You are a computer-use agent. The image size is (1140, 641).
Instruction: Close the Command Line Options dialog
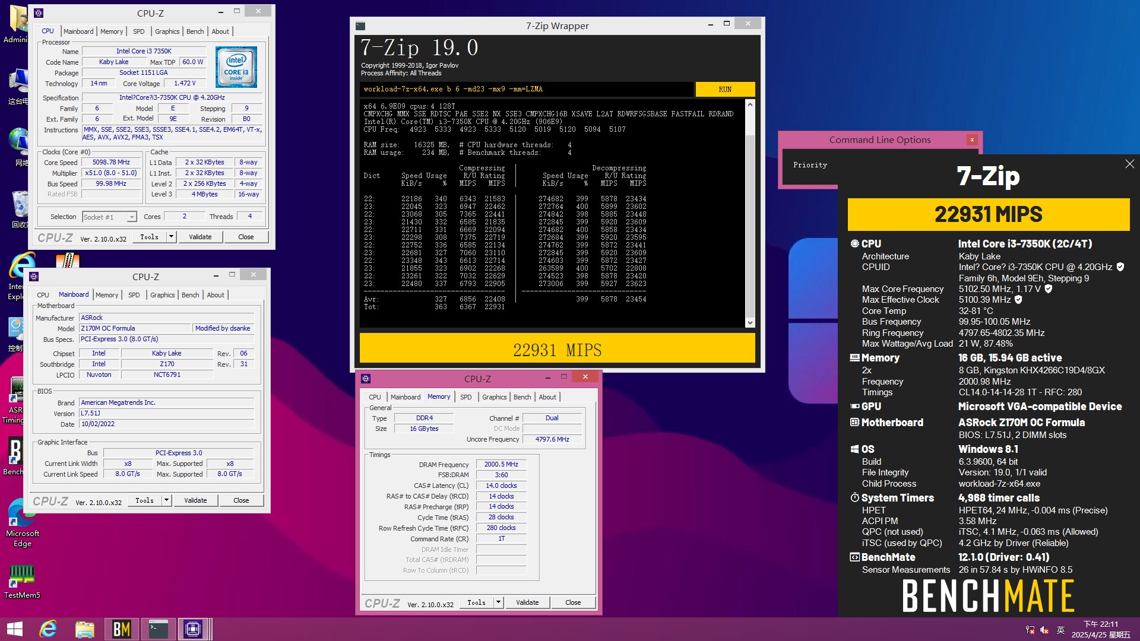coord(972,140)
